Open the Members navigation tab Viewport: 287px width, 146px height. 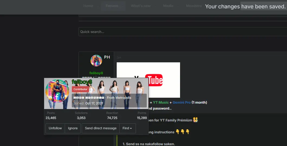pos(194,6)
